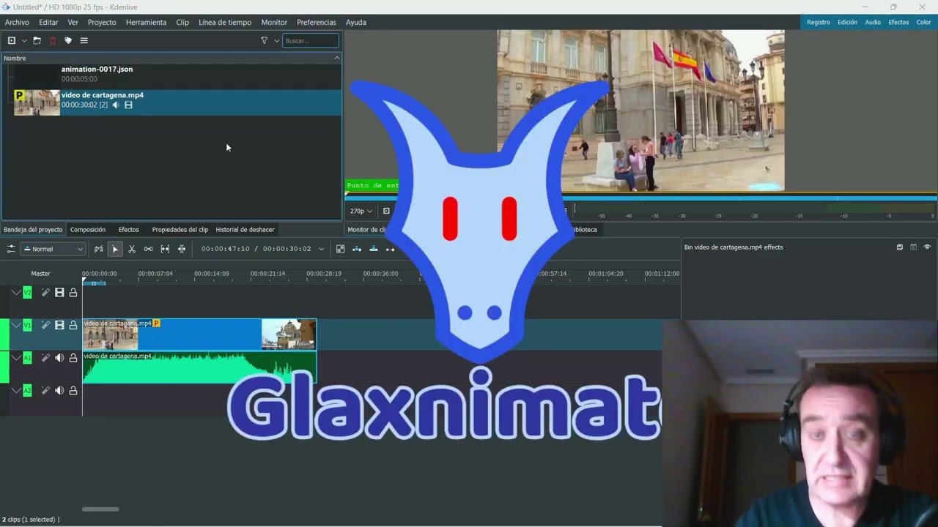The height and width of the screenshot is (527, 938).
Task: Click the filter funnel icon in project bin
Action: coord(264,41)
